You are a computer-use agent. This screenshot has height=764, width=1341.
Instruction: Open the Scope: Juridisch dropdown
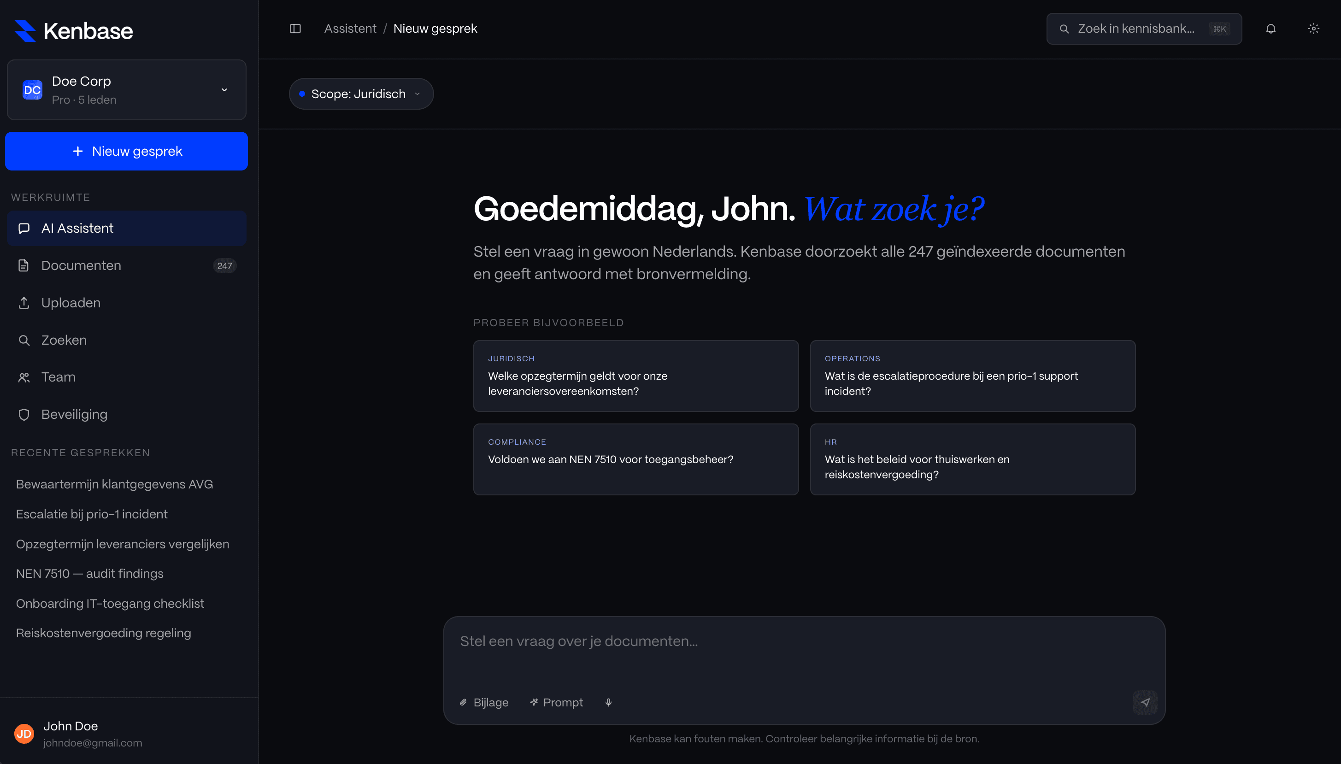pos(361,94)
